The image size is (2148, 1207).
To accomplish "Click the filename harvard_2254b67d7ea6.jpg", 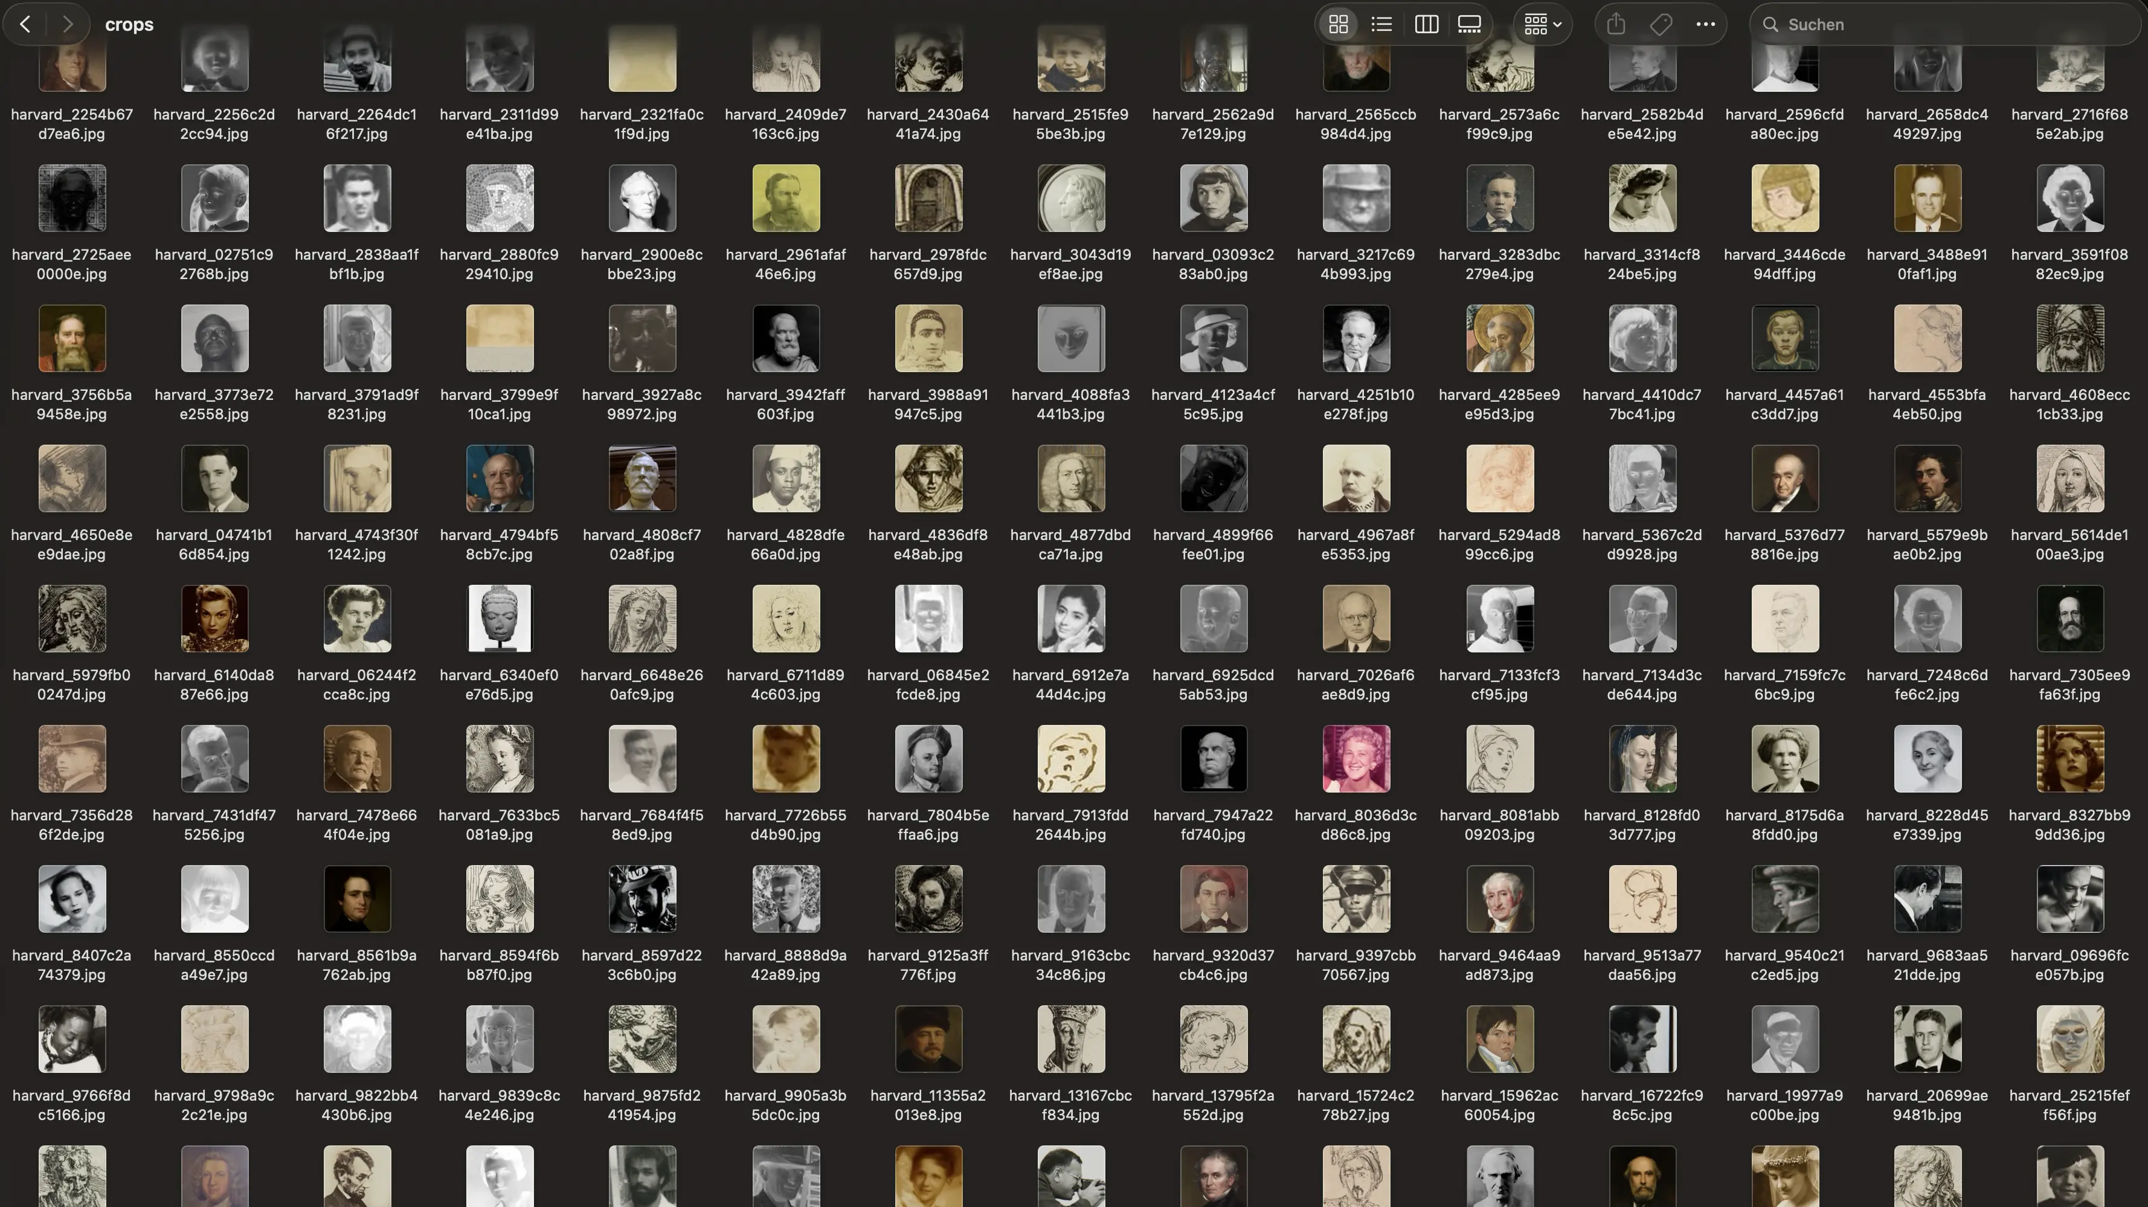I will coord(72,123).
